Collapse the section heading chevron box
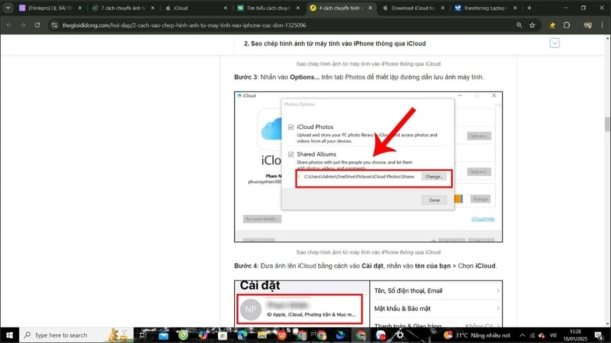The image size is (611, 343). pos(555,43)
